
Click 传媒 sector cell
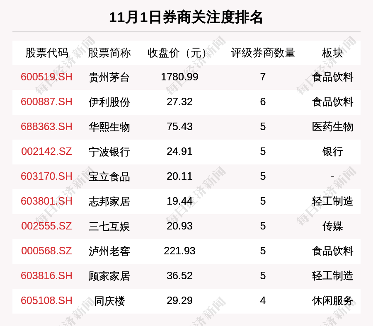pyautogui.click(x=332, y=226)
